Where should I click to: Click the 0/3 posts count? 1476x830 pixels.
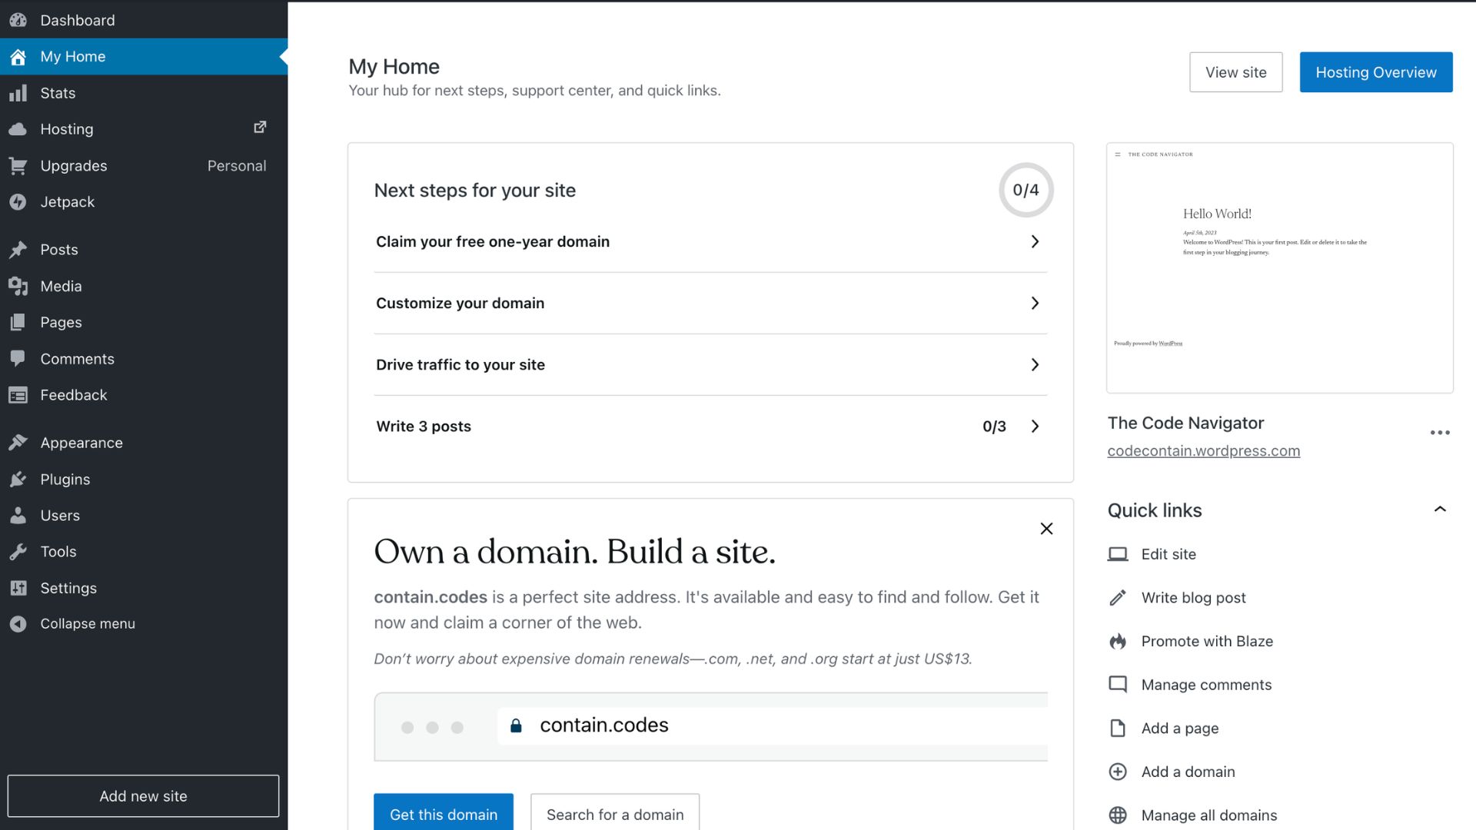coord(994,427)
